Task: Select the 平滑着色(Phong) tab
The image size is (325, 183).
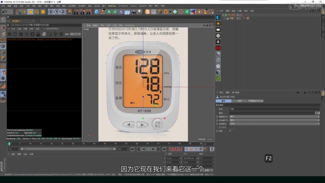Action: pyautogui.click(x=256, y=101)
